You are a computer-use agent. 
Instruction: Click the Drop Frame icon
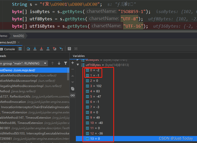55,49
